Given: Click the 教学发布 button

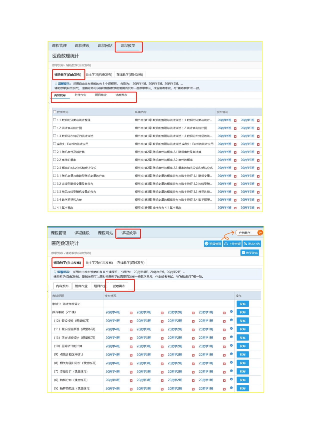Looking at the screenshot, I should click(x=249, y=253).
